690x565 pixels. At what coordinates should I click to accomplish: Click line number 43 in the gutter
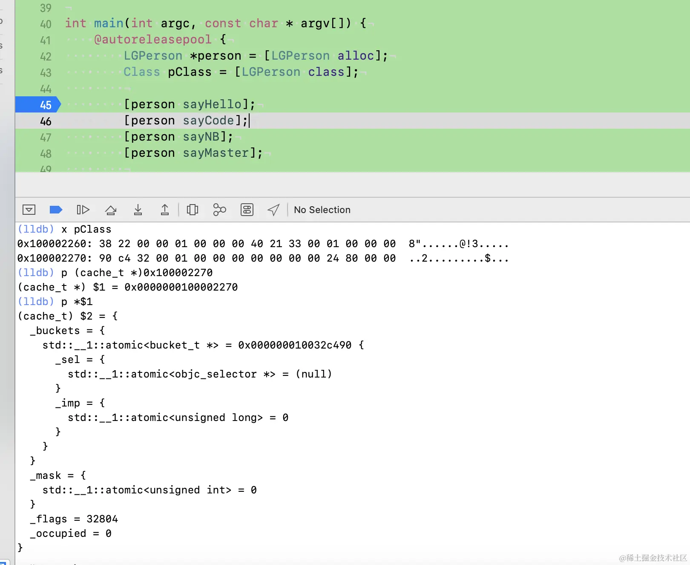coord(46,73)
